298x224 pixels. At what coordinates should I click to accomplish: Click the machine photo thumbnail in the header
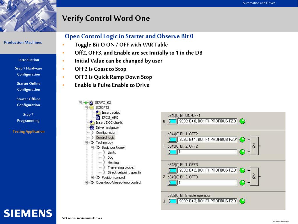[28, 16]
